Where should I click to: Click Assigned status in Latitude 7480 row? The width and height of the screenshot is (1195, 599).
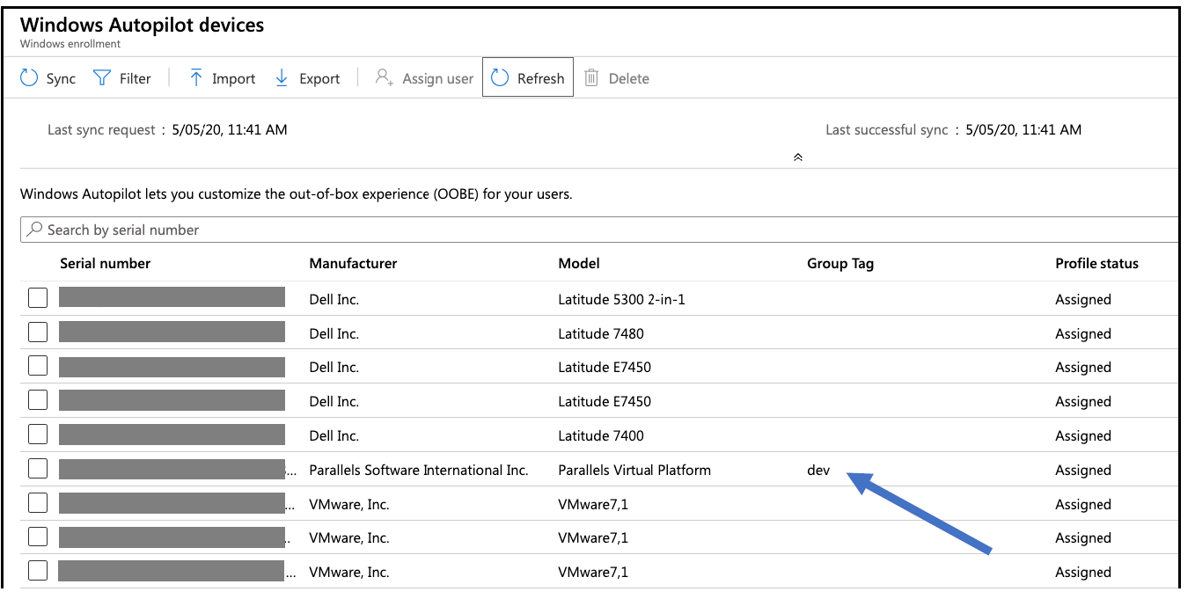pos(1083,334)
